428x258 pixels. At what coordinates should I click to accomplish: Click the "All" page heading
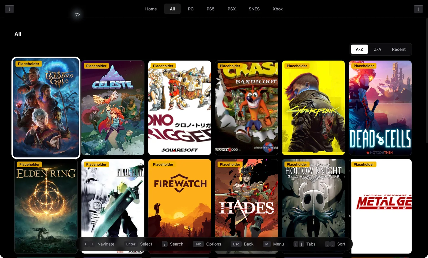pyautogui.click(x=18, y=34)
